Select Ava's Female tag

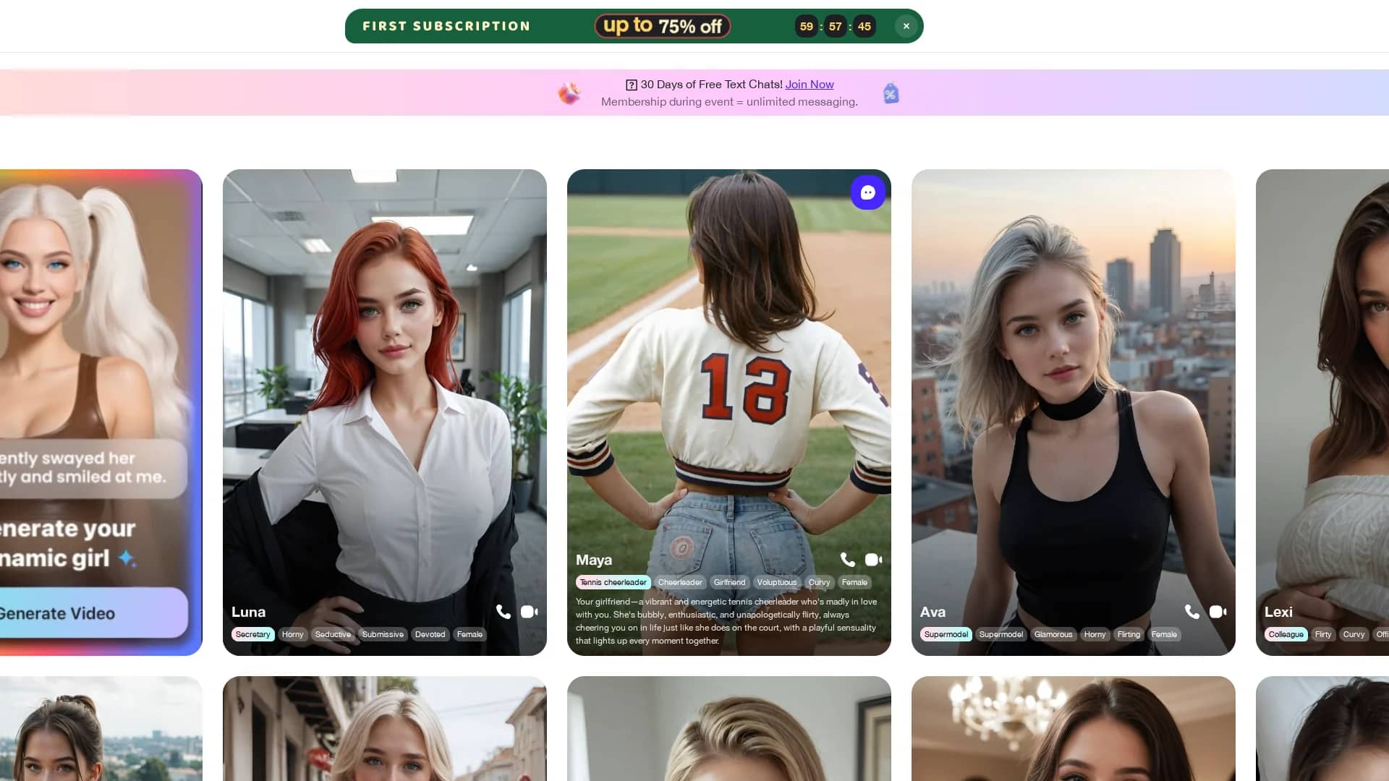click(x=1164, y=634)
